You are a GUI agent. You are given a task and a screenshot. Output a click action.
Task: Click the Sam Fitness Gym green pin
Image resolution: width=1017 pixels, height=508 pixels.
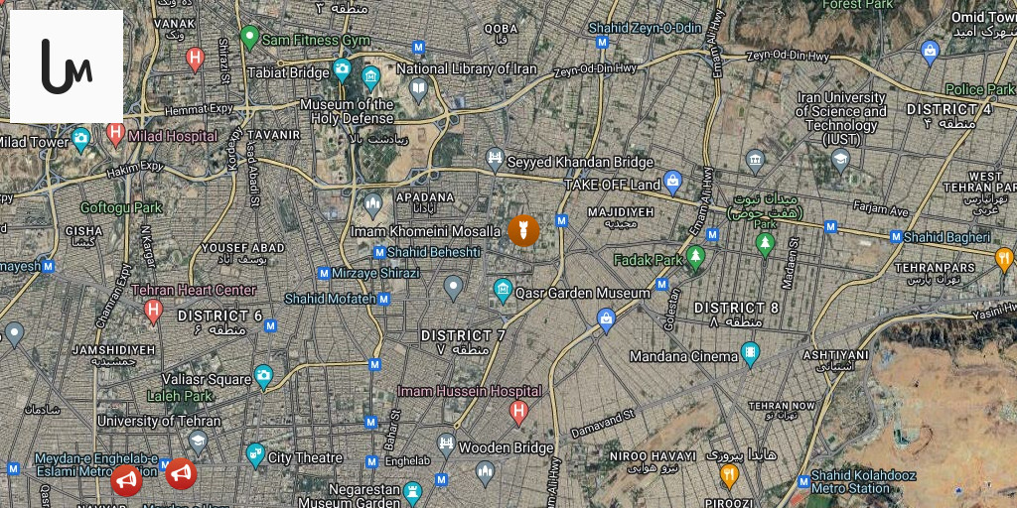pos(249,38)
